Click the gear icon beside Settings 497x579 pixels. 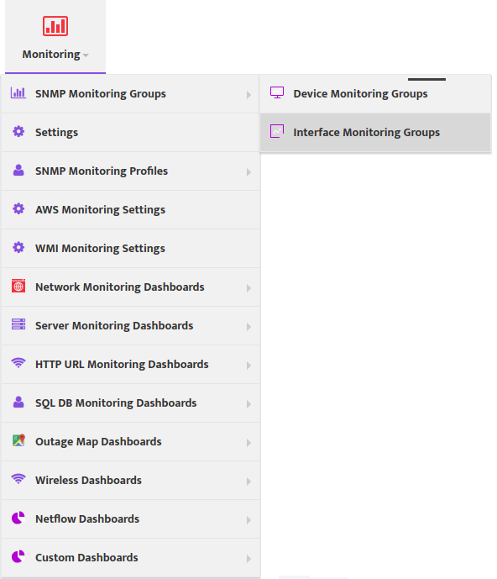18,131
